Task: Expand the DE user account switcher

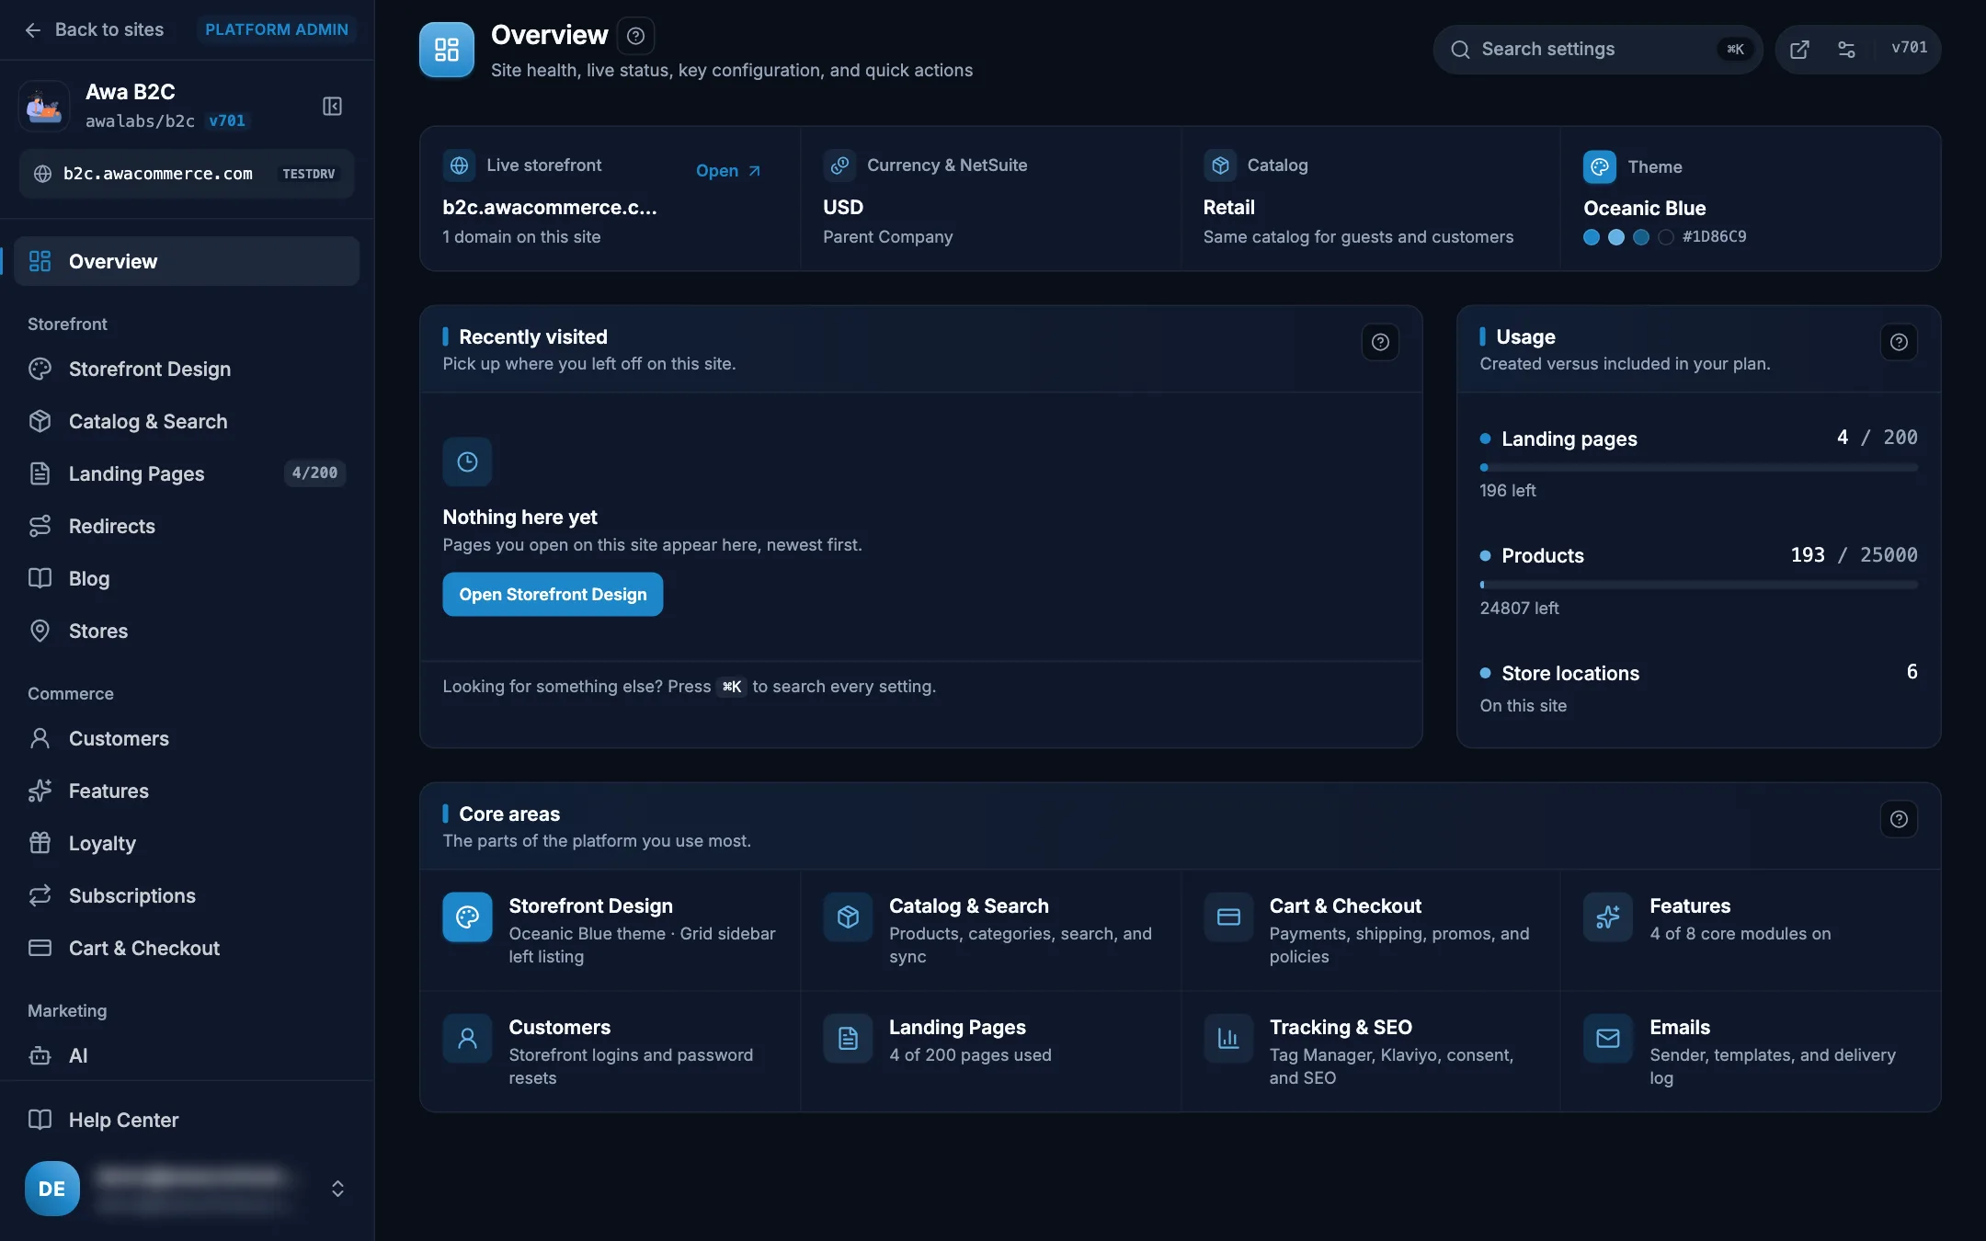Action: (337, 1189)
